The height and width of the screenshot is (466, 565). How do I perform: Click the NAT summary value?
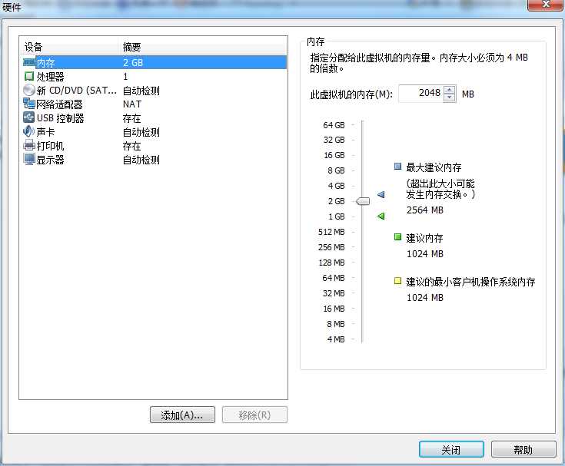[x=132, y=104]
